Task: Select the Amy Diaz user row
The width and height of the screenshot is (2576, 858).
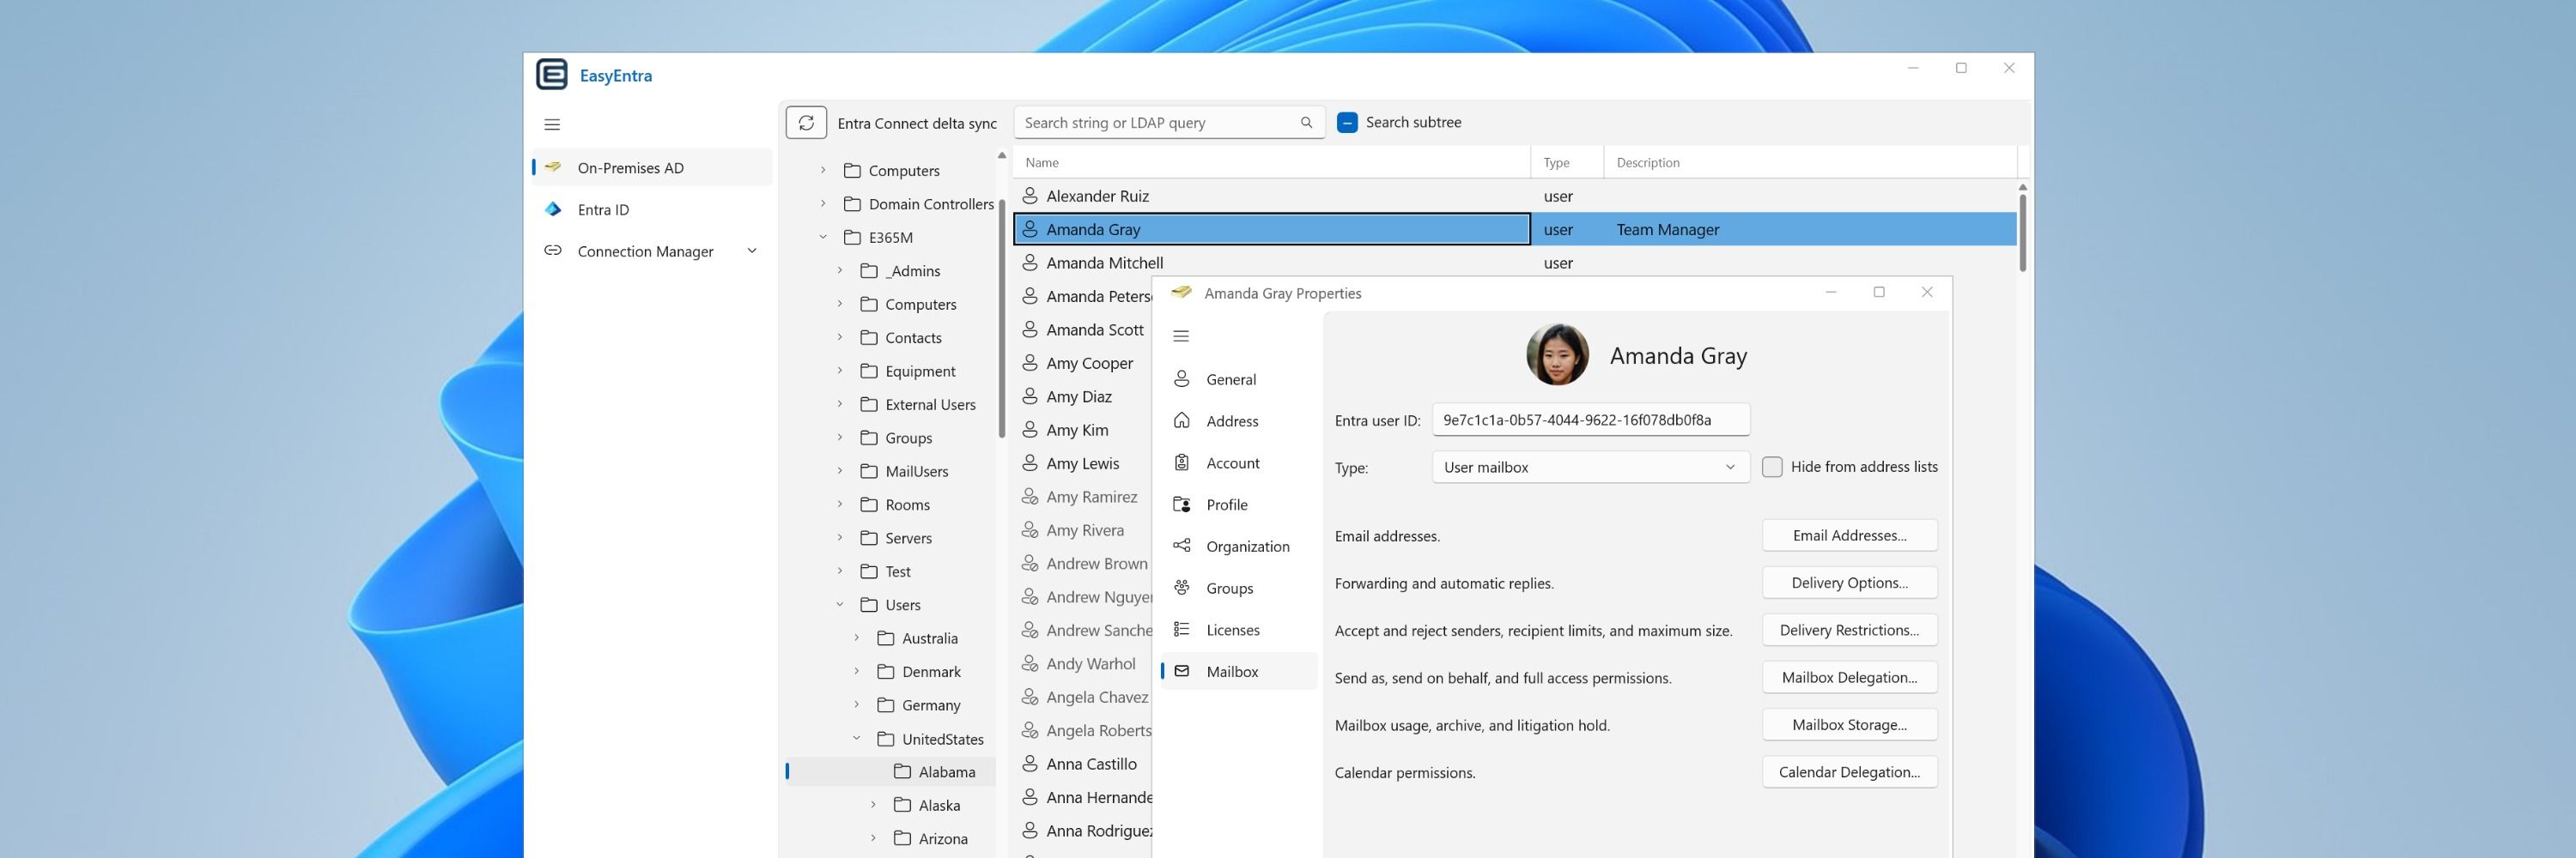Action: pos(1083,396)
